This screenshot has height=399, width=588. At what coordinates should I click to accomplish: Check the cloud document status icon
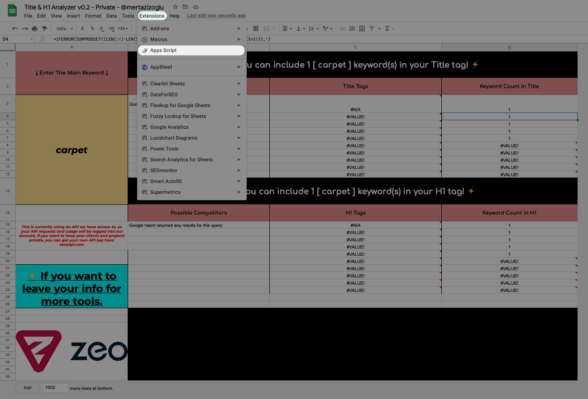pyautogui.click(x=196, y=7)
